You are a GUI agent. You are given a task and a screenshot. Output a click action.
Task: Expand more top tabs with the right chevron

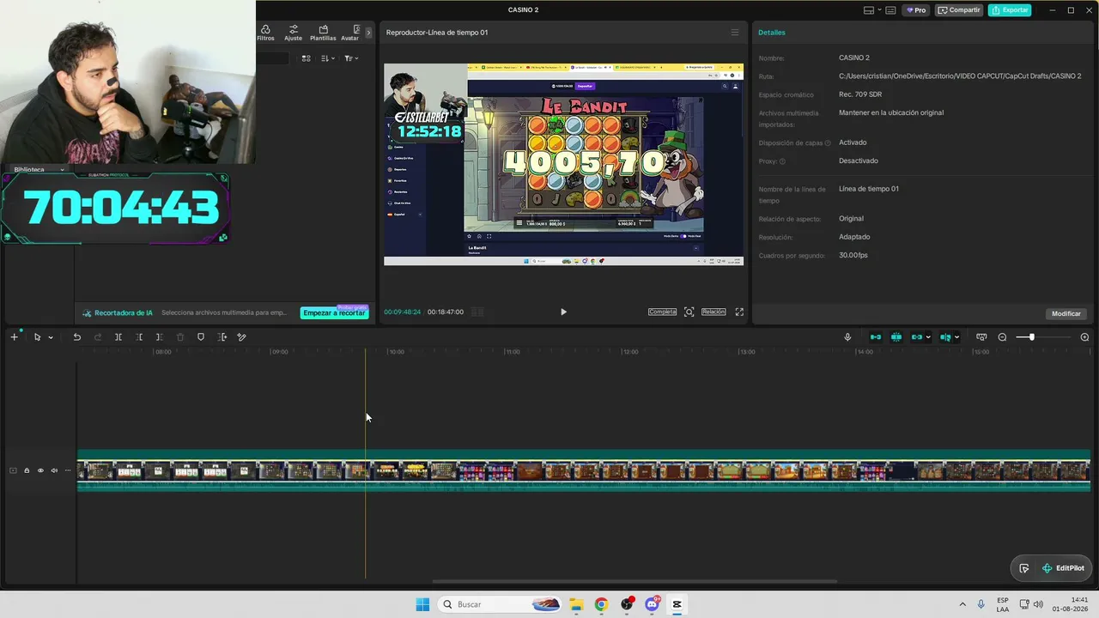pos(368,33)
